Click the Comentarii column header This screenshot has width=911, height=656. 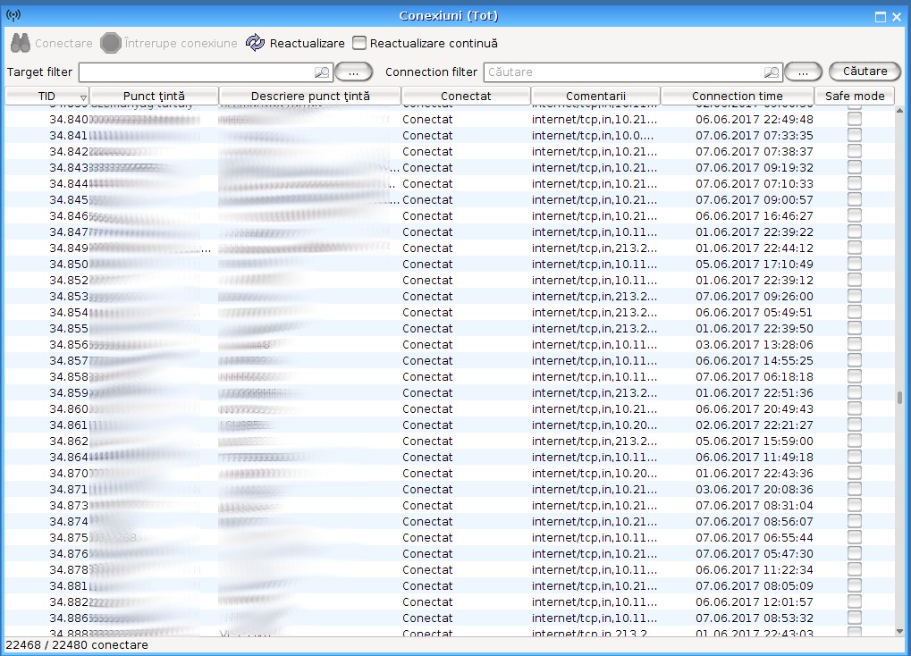pyautogui.click(x=595, y=96)
